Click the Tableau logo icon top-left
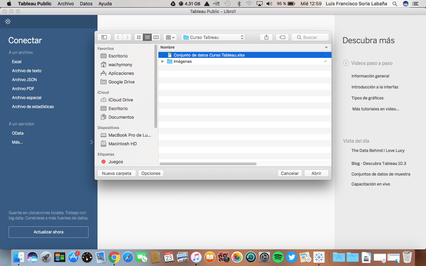The height and width of the screenshot is (266, 426). coord(8,22)
